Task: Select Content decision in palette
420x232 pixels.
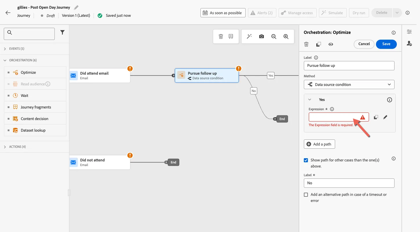Action: click(35, 119)
